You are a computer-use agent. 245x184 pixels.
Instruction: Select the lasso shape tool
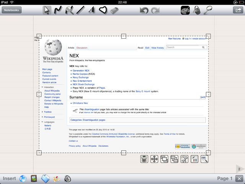[x=103, y=10]
